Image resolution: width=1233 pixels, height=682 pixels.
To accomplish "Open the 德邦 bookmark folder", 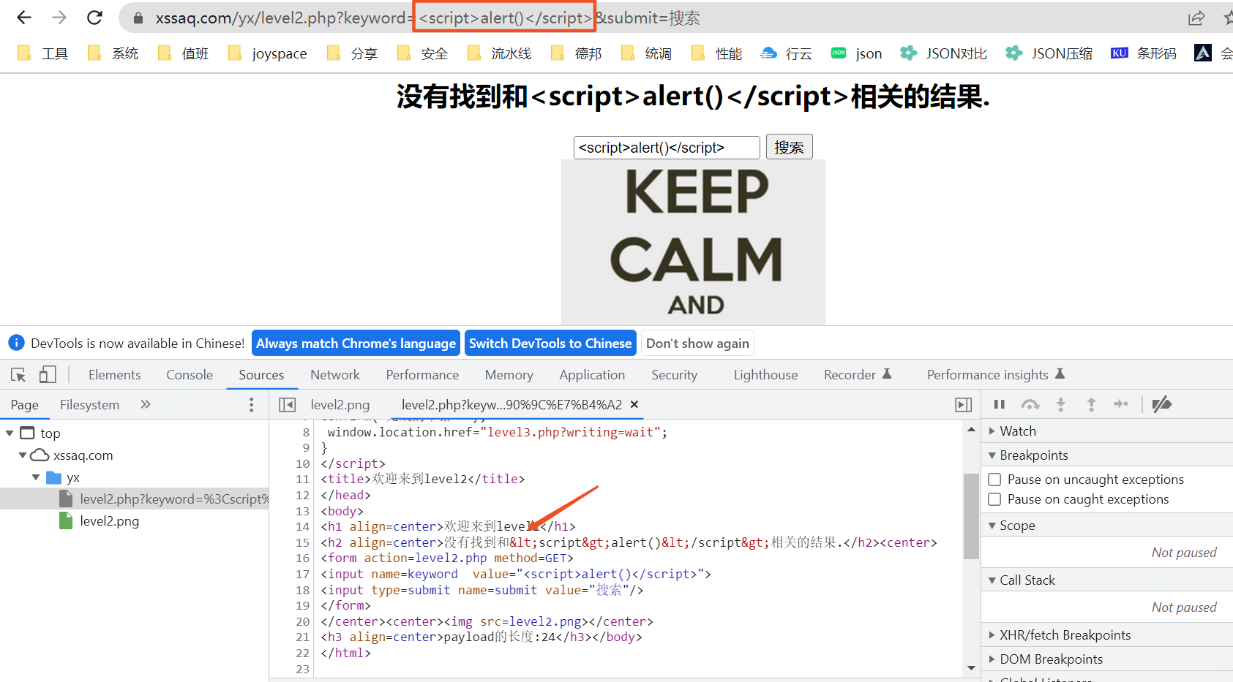I will click(576, 53).
